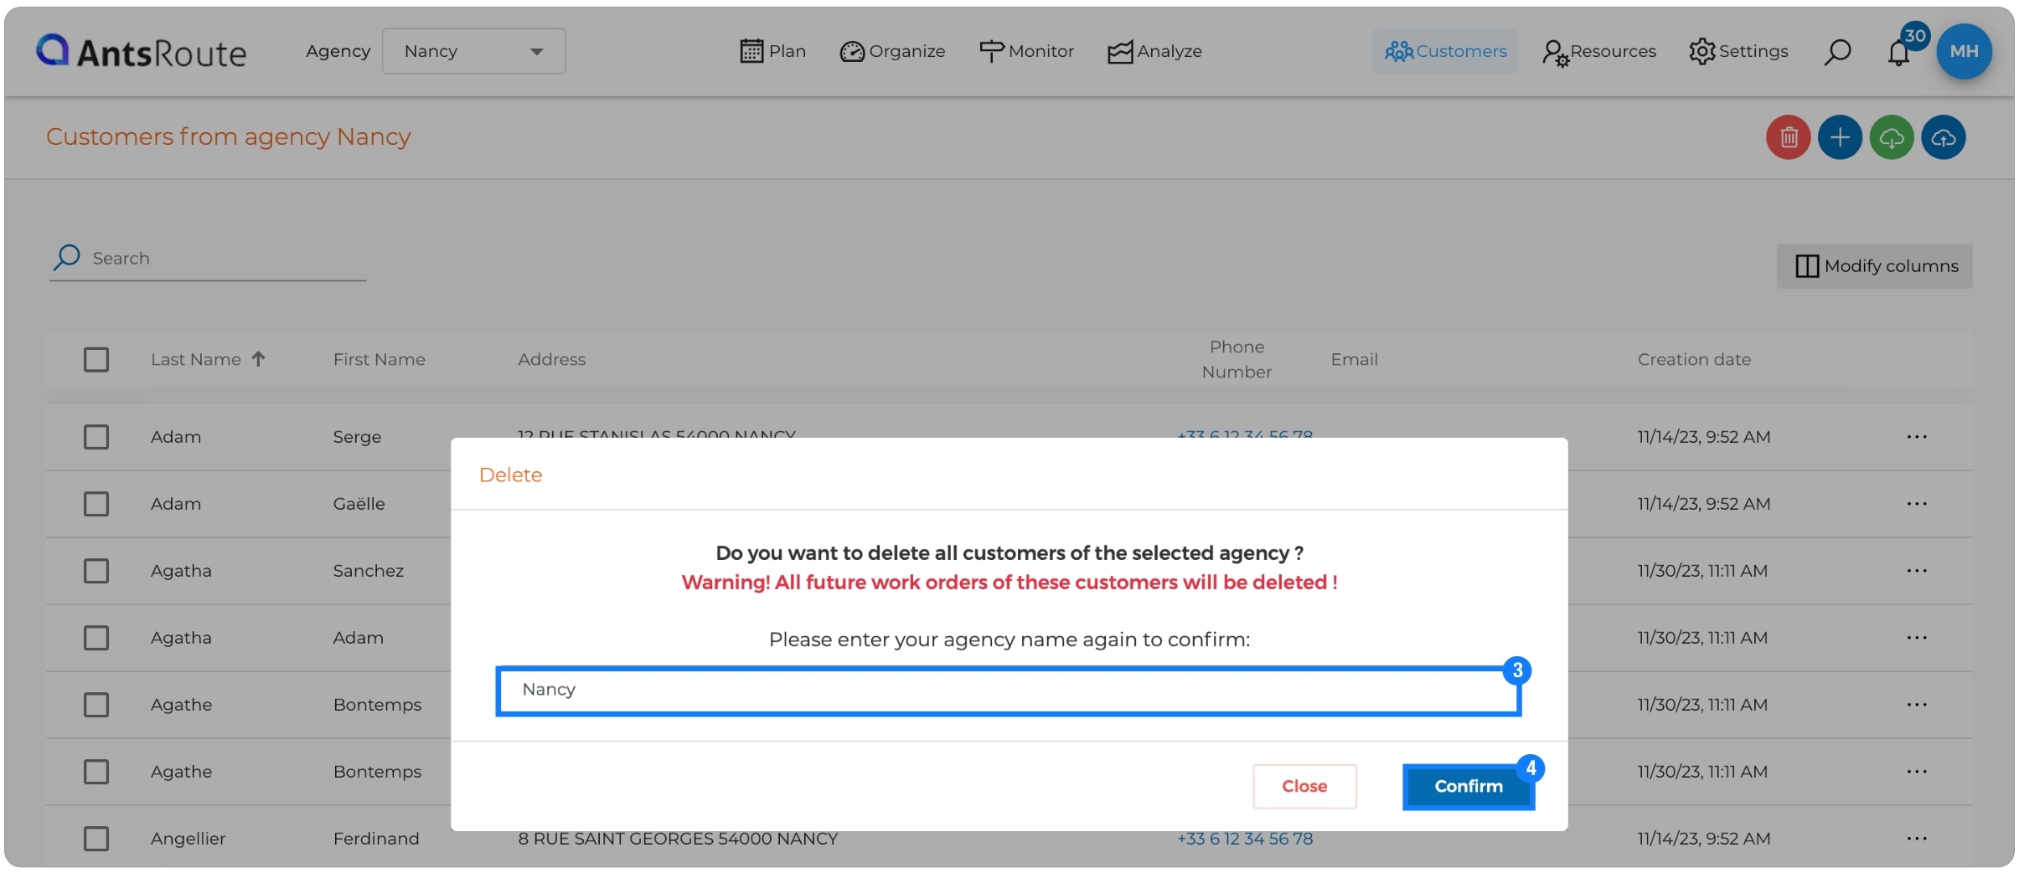Open the Nancy agency dropdown
The height and width of the screenshot is (873, 2019).
pyautogui.click(x=473, y=51)
